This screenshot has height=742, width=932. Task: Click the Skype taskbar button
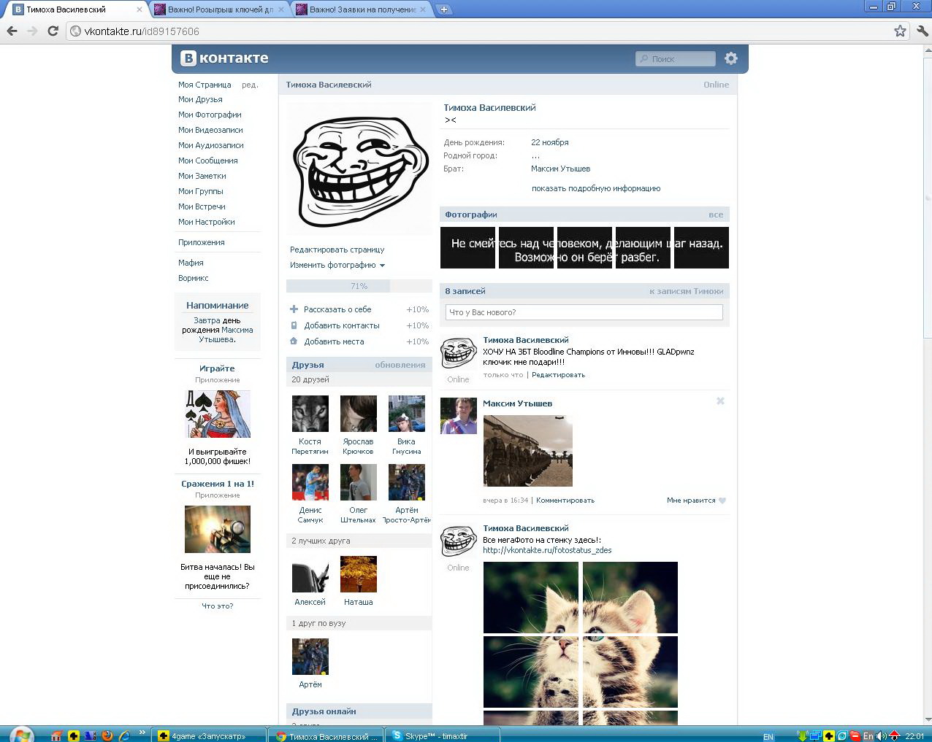[x=443, y=736]
